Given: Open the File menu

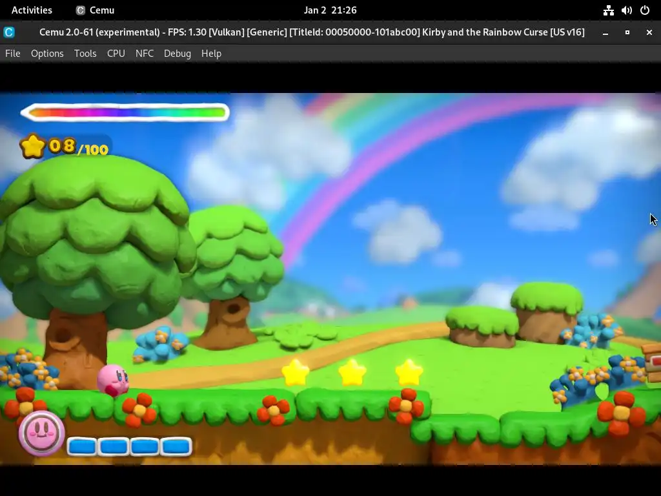Looking at the screenshot, I should [13, 54].
